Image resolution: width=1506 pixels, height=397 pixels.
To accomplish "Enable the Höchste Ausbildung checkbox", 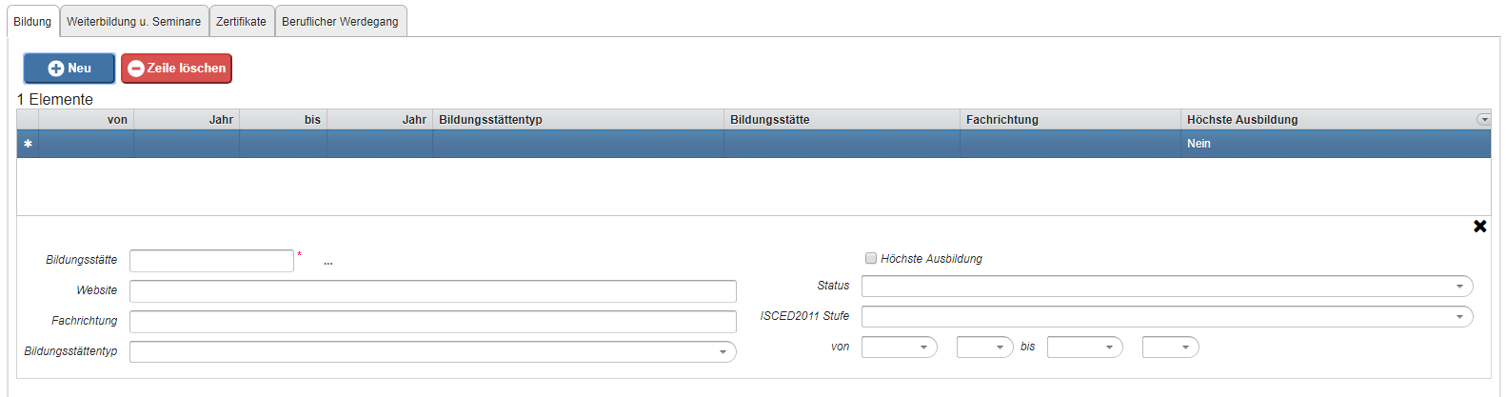I will pyautogui.click(x=870, y=258).
